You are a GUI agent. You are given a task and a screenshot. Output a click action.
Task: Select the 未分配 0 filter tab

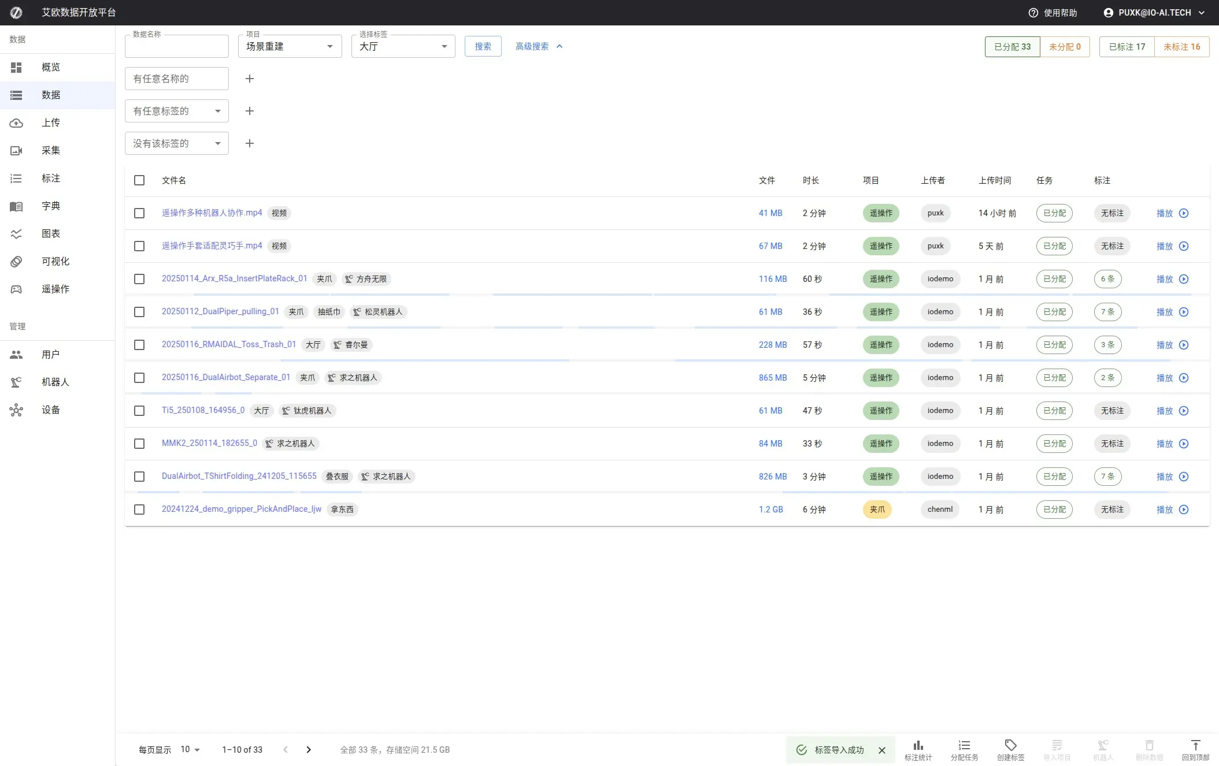tap(1066, 47)
